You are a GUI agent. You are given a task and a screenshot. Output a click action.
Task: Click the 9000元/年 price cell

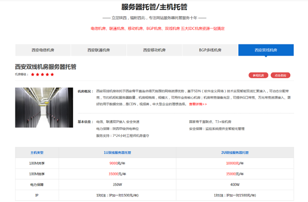[117, 163]
